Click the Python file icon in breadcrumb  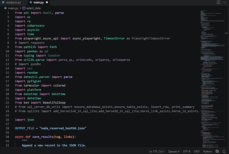coord(5,8)
